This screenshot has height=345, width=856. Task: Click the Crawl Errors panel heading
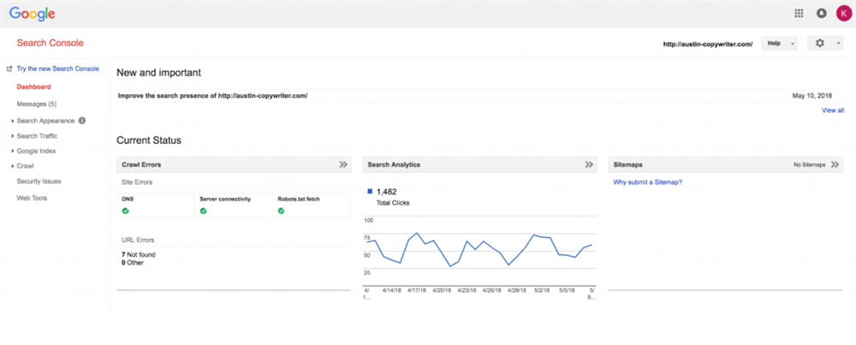coord(141,164)
